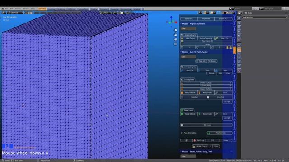
Task: Switch to the Modeling workspace tab
Action: tap(51, 9)
